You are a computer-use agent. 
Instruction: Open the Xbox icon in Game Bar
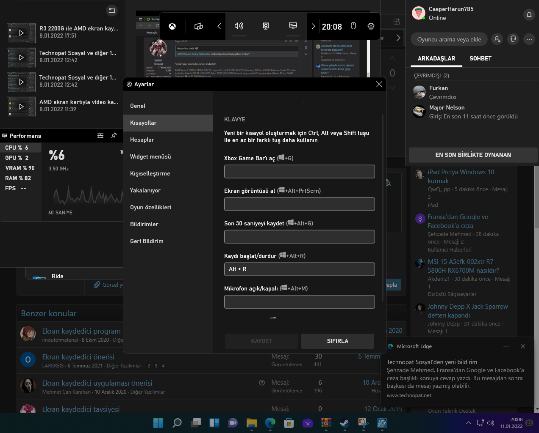[x=172, y=26]
